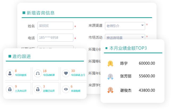Open the 三天内公开 link
173x109 pixels.
pos(21,91)
